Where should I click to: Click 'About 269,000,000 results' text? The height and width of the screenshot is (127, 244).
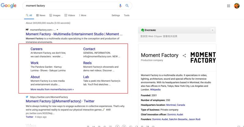pos(48,23)
